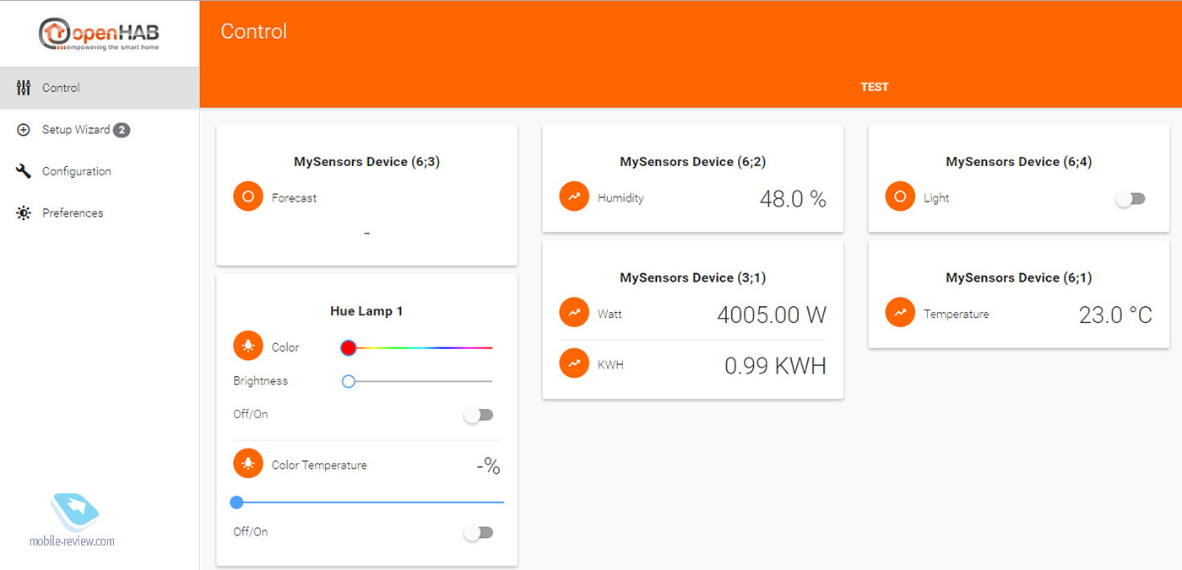Image resolution: width=1182 pixels, height=570 pixels.
Task: Open the Configuration menu item
Action: pos(100,171)
